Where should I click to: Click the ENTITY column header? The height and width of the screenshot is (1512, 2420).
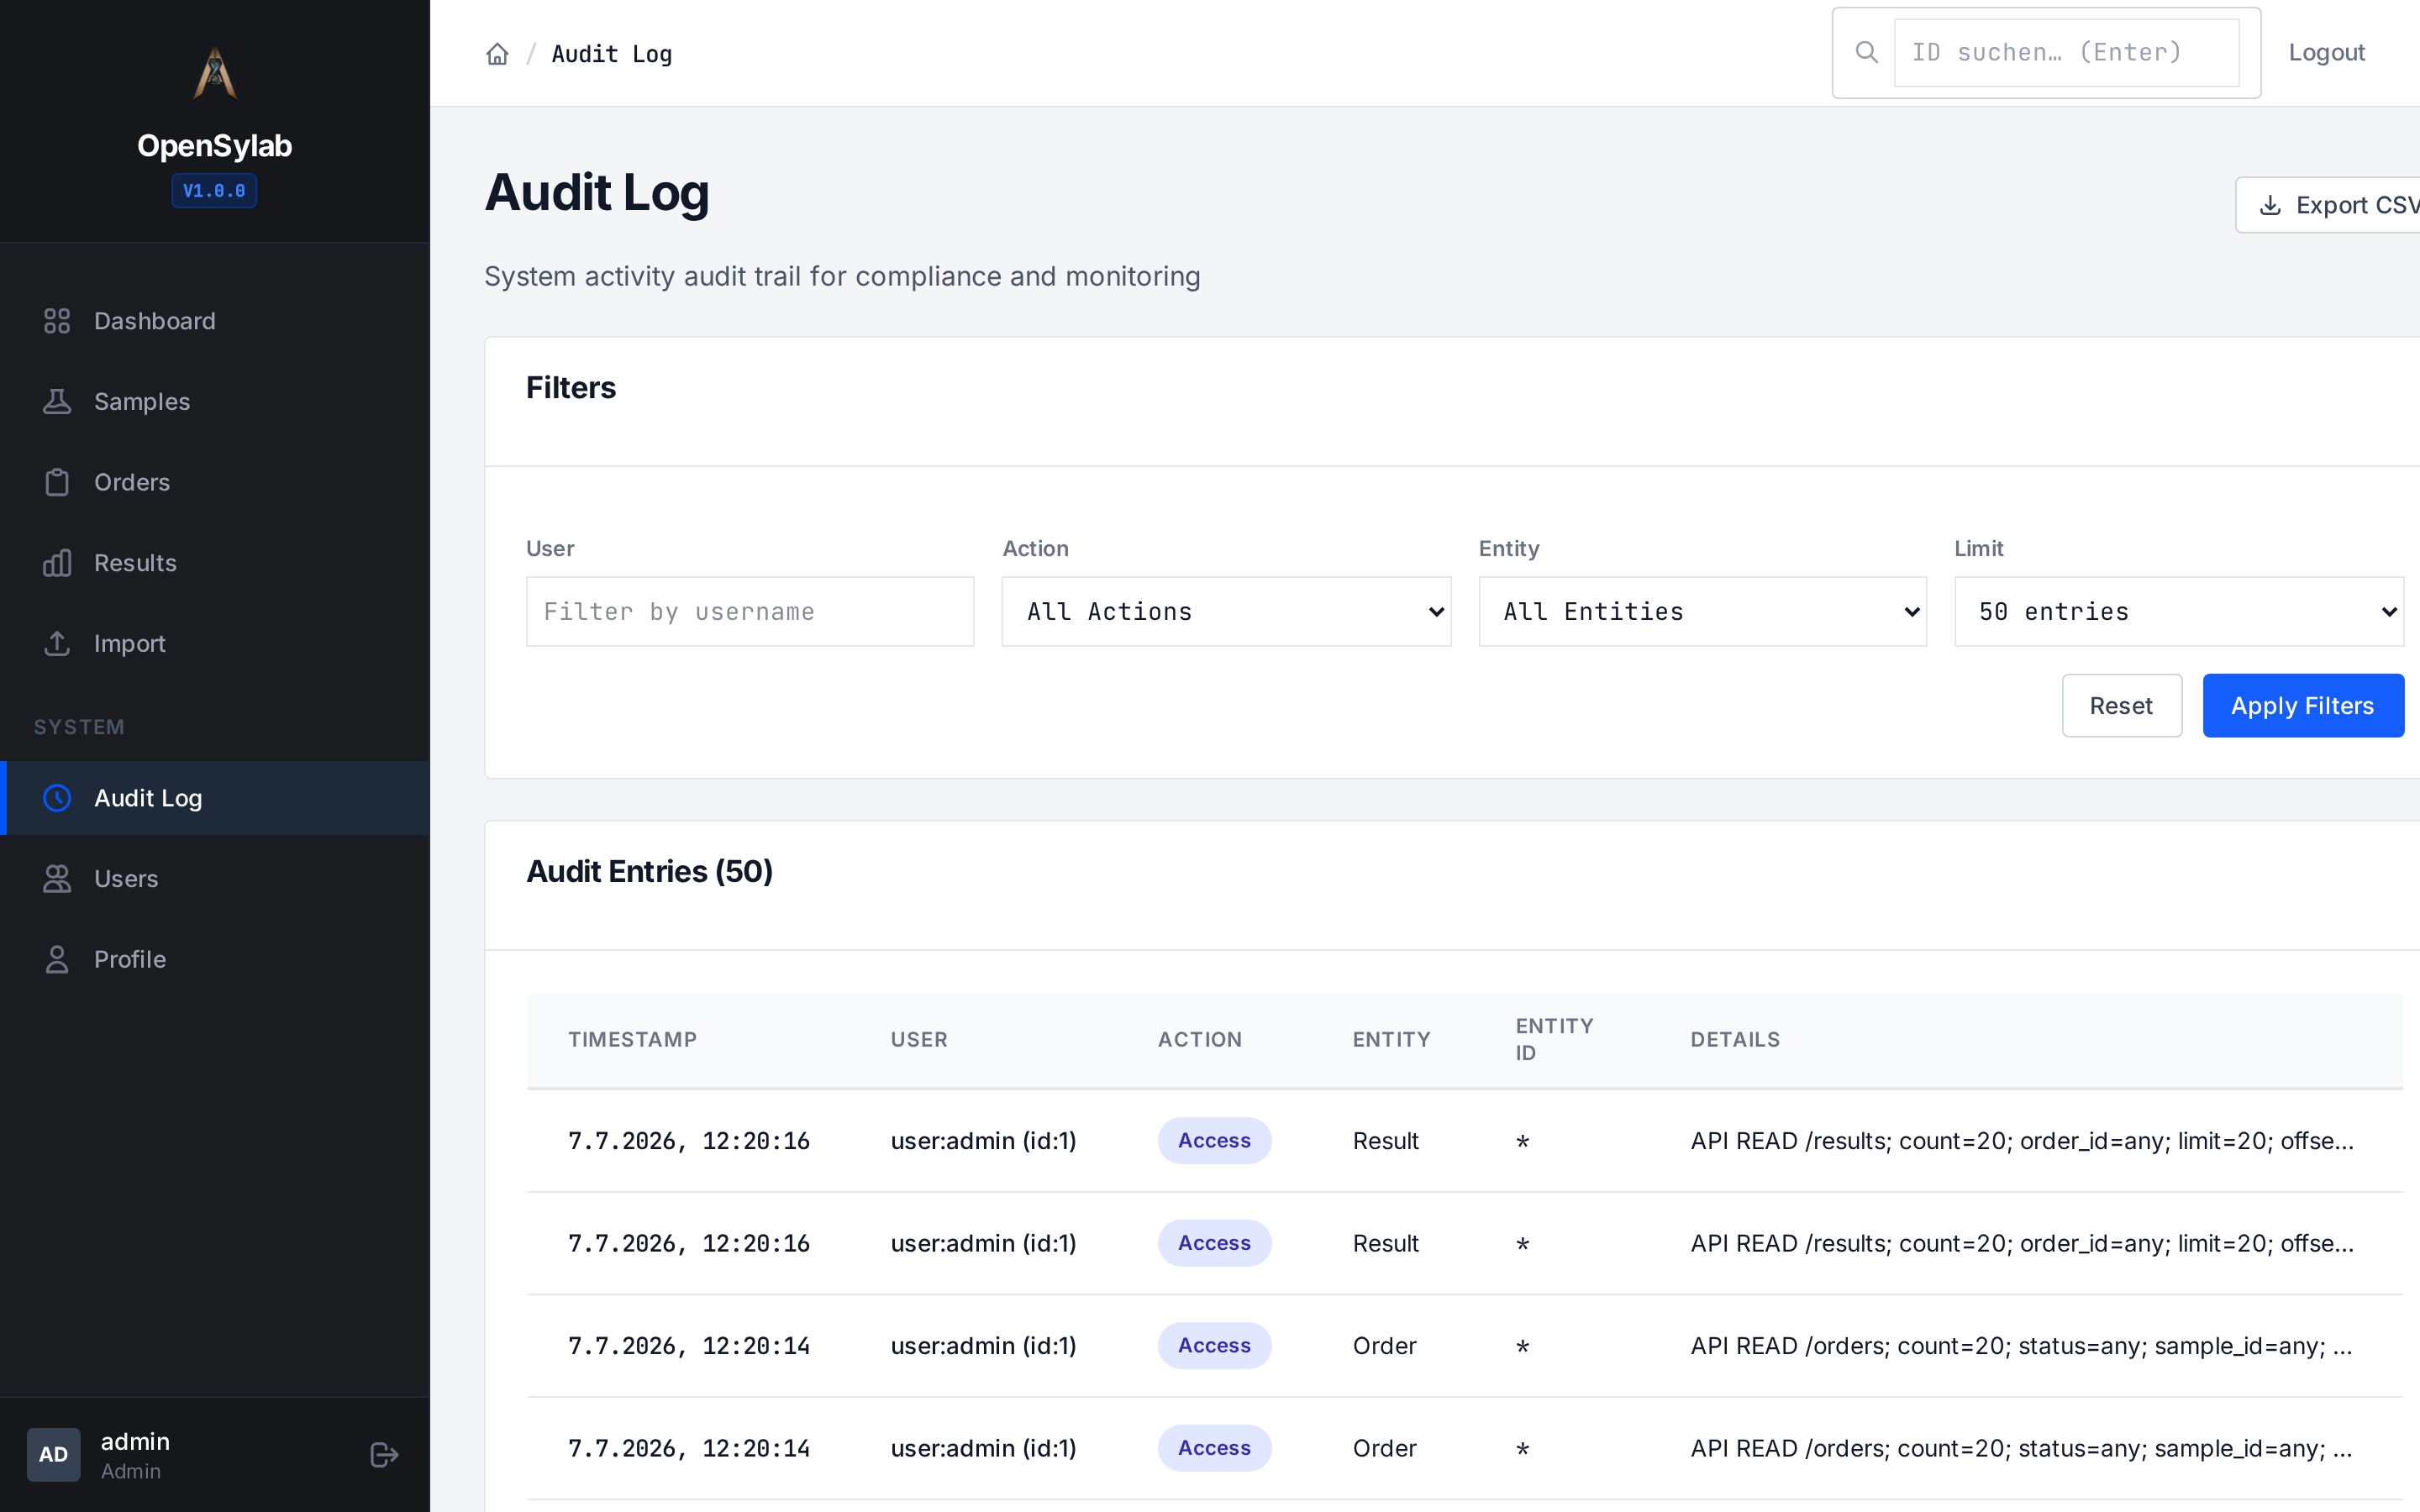pyautogui.click(x=1391, y=1039)
